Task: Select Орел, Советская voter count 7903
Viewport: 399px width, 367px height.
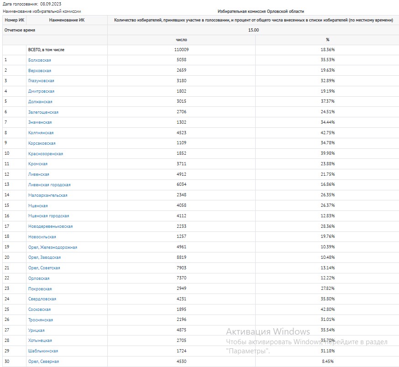Action: click(181, 268)
